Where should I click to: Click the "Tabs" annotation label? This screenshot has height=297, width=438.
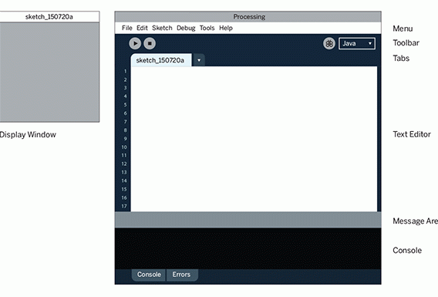401,58
